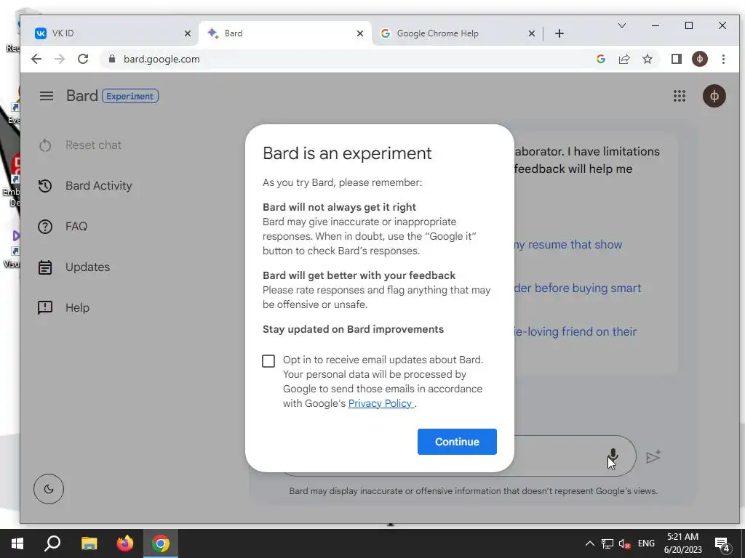
Task: Click the Experiment badge next to Bard
Action: point(130,96)
